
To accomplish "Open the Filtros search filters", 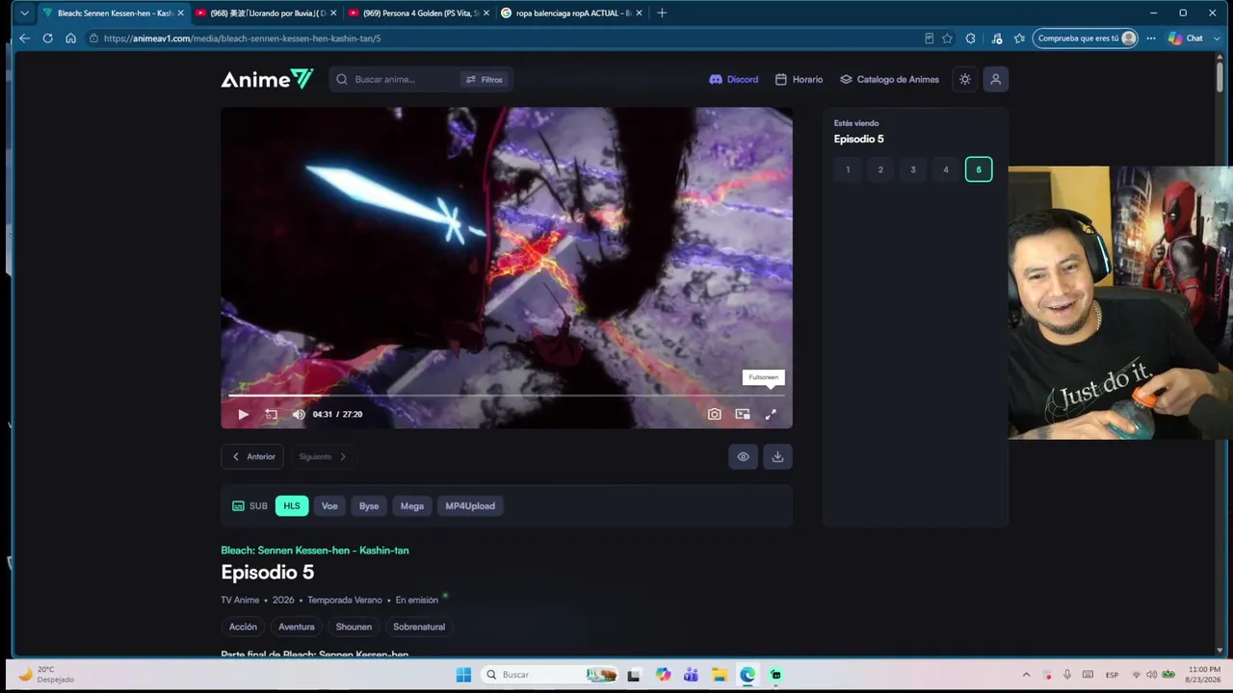I will (x=485, y=80).
